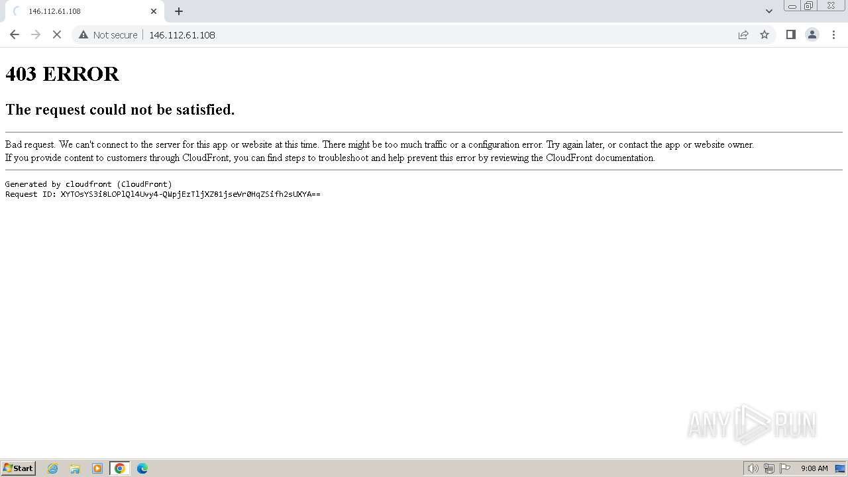This screenshot has height=477, width=848.
Task: Bookmark this tab with the star icon
Action: pyautogui.click(x=765, y=34)
